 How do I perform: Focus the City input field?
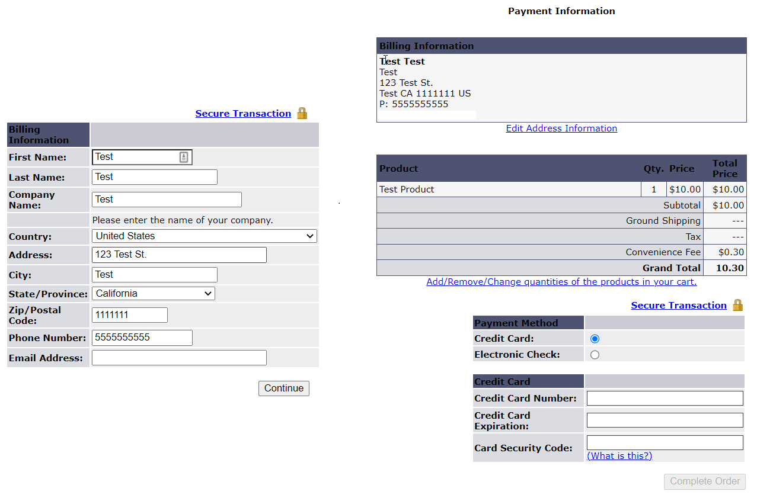(x=155, y=275)
